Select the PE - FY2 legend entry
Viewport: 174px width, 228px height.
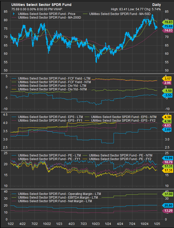117,159
